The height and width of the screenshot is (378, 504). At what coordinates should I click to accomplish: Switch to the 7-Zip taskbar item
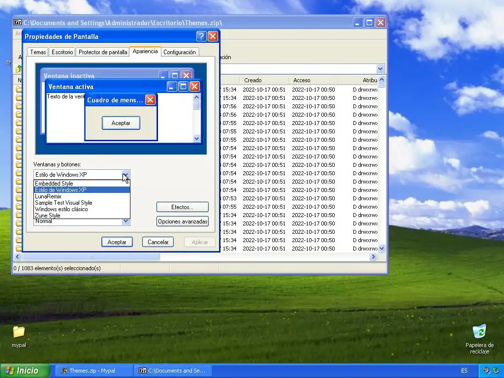(172, 371)
